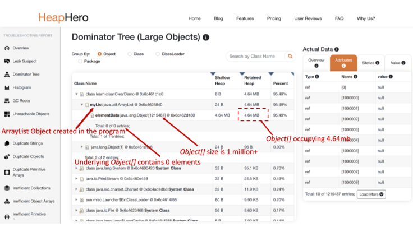Open the Blog menu item
Screen dimensions: 413x232
point(218,18)
